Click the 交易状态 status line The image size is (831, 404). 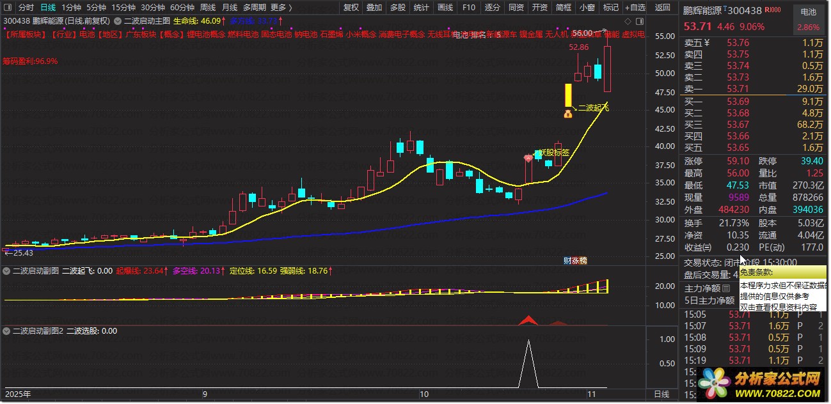click(x=740, y=262)
